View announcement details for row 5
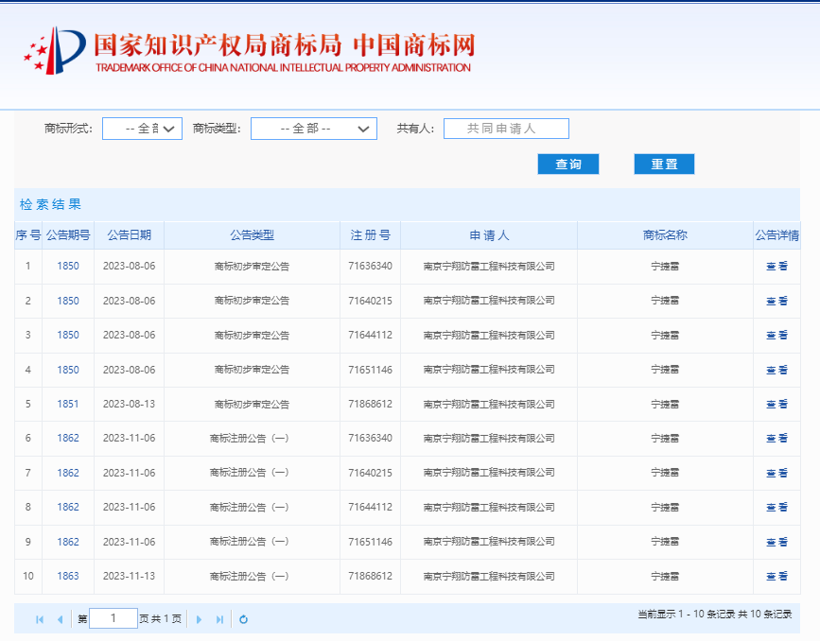 777,404
